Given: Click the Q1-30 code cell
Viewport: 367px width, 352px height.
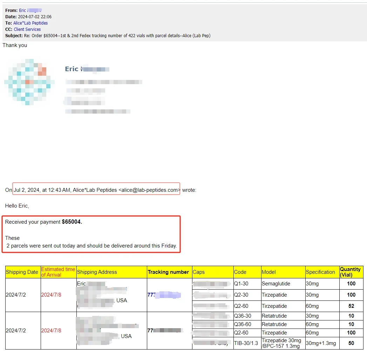Looking at the screenshot, I should coord(241,284).
